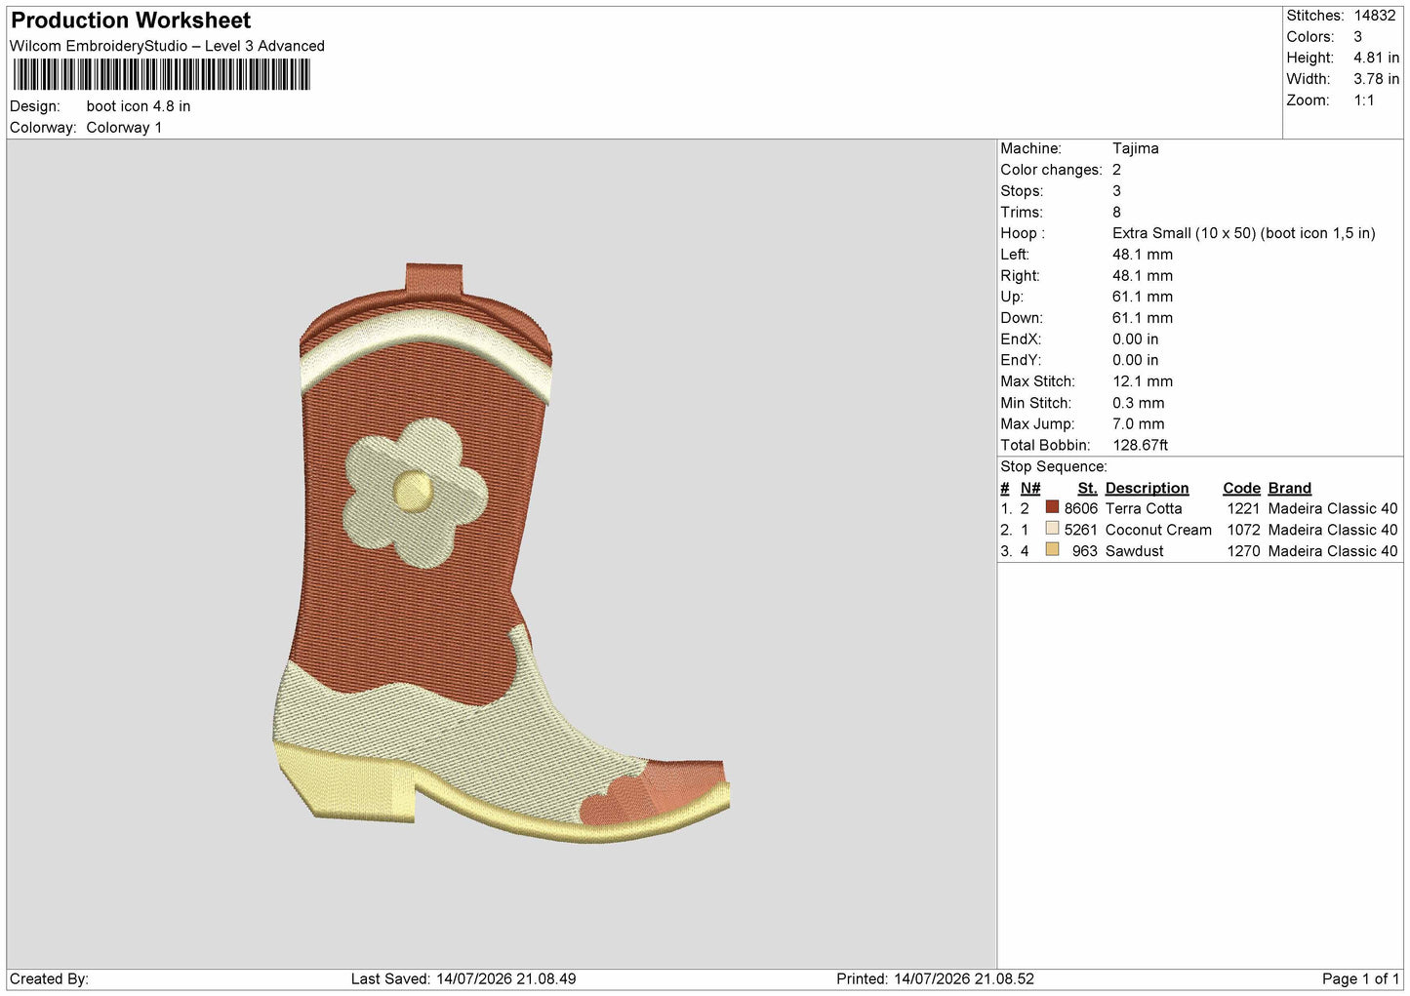Click the 'Page 1 of 1' footer text
Viewport: 1410px width, 996px height.
[x=1360, y=978]
